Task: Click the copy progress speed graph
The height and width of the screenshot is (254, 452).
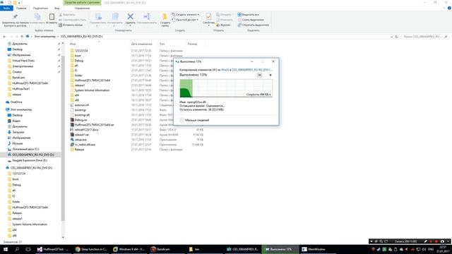Action: point(226,88)
